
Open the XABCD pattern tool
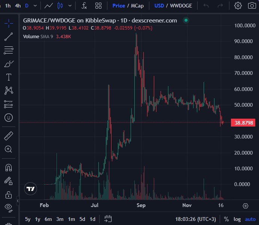(9, 90)
